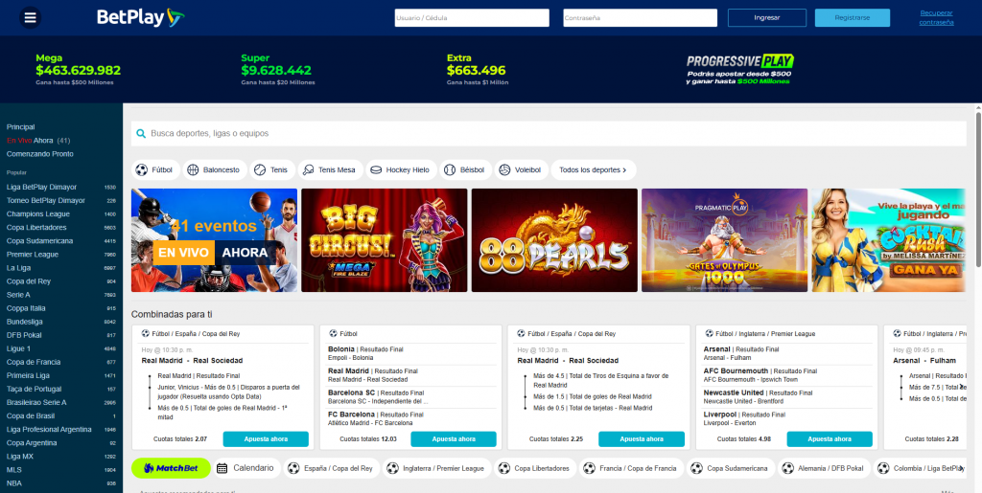This screenshot has width=982, height=493.
Task: Focus the Contraseña password field
Action: point(640,18)
